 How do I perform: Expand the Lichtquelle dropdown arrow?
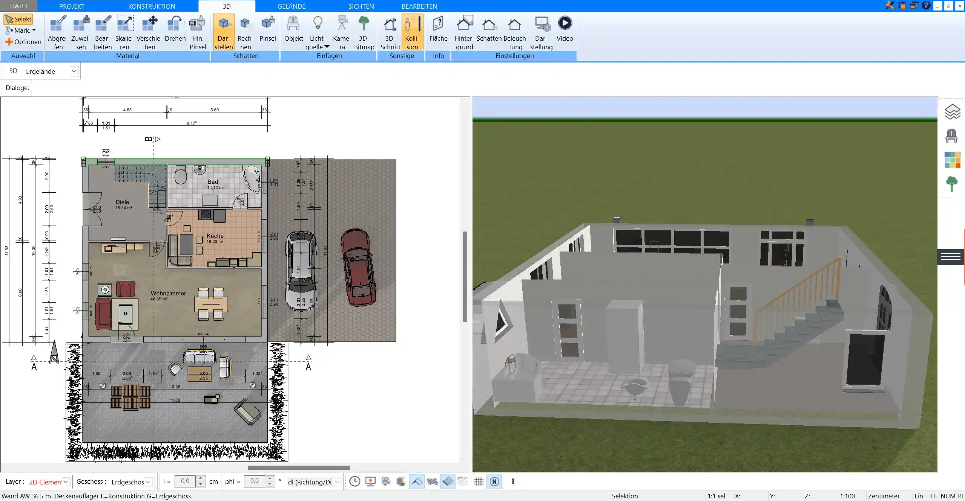tap(327, 47)
